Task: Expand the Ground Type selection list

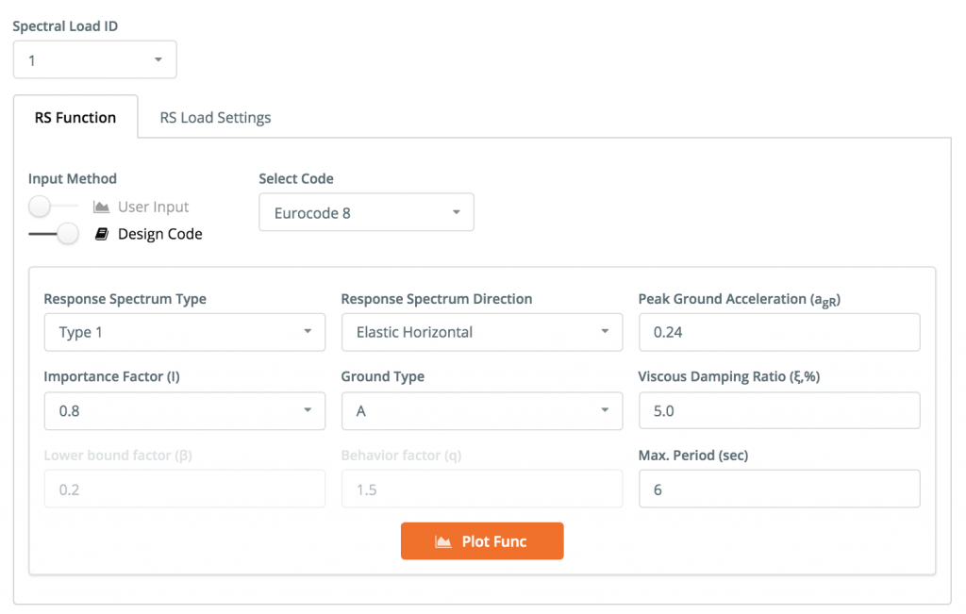Action: point(481,410)
